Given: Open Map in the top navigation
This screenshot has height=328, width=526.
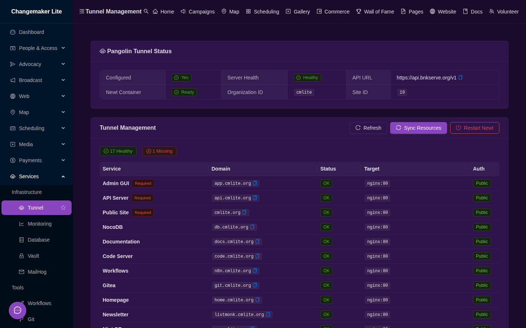Looking at the screenshot, I should [x=230, y=12].
